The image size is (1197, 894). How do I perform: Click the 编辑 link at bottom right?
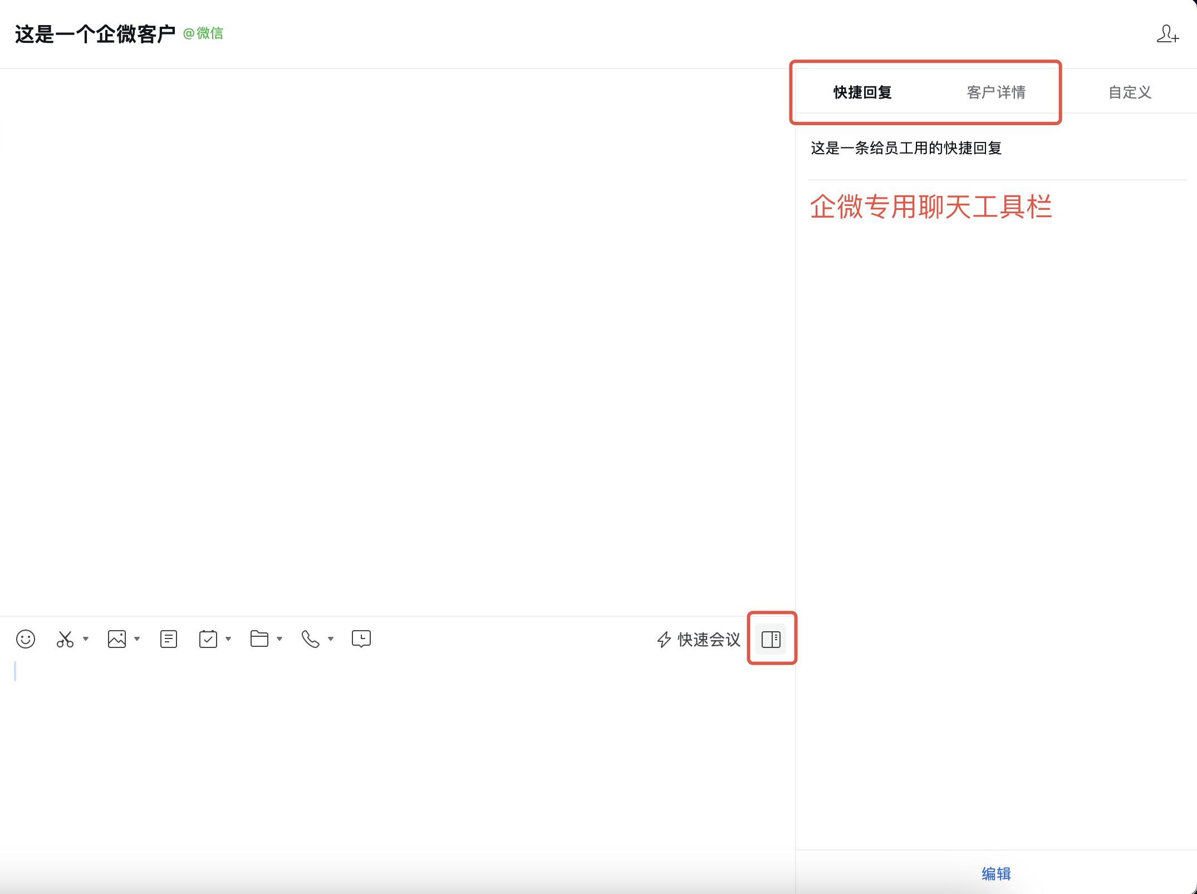point(997,874)
